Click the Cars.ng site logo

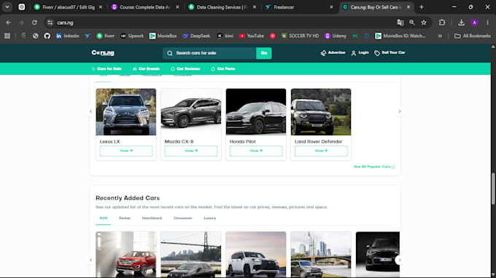(x=103, y=52)
